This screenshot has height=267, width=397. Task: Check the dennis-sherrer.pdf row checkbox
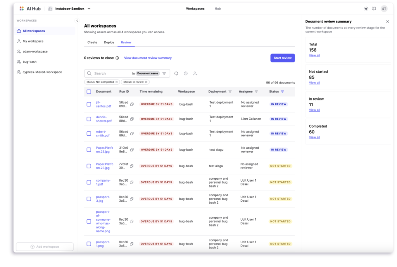pyautogui.click(x=89, y=119)
